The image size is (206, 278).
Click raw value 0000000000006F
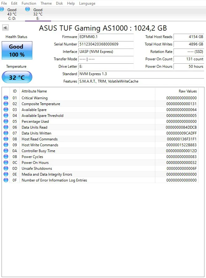click(x=182, y=169)
